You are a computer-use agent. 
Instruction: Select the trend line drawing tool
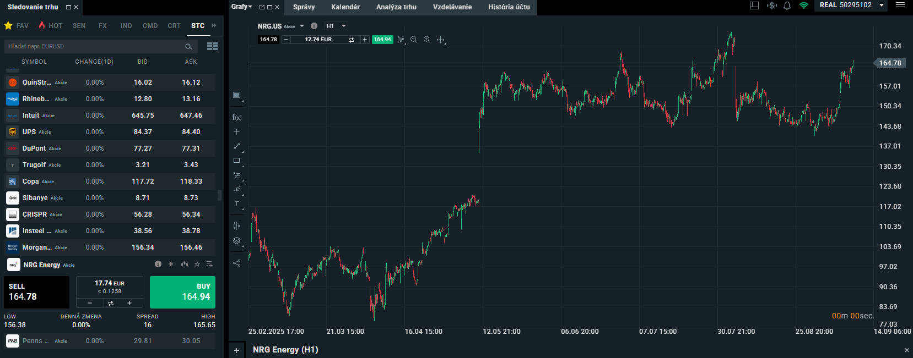pos(237,146)
